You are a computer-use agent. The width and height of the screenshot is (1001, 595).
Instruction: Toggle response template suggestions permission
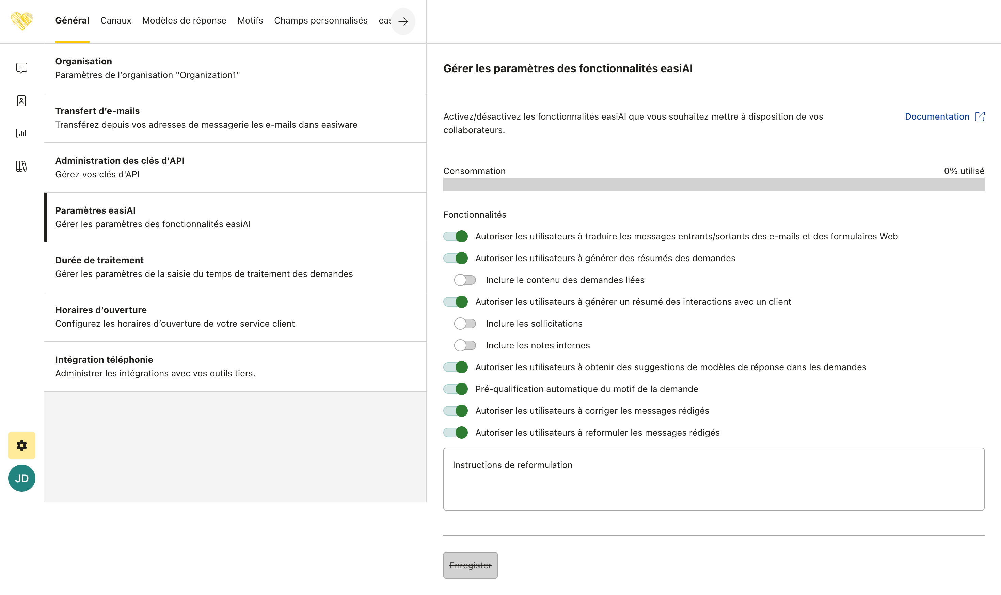[x=456, y=367]
